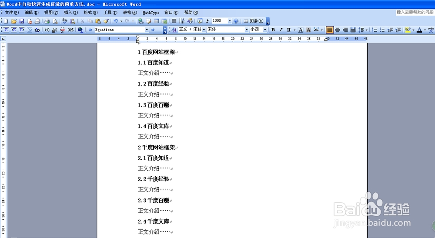Image resolution: width=435 pixels, height=238 pixels.
Task: Toggle italic formatting
Action: point(281,30)
